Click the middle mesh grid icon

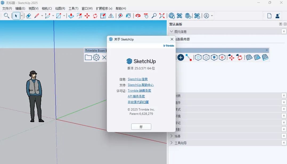coord(257,58)
